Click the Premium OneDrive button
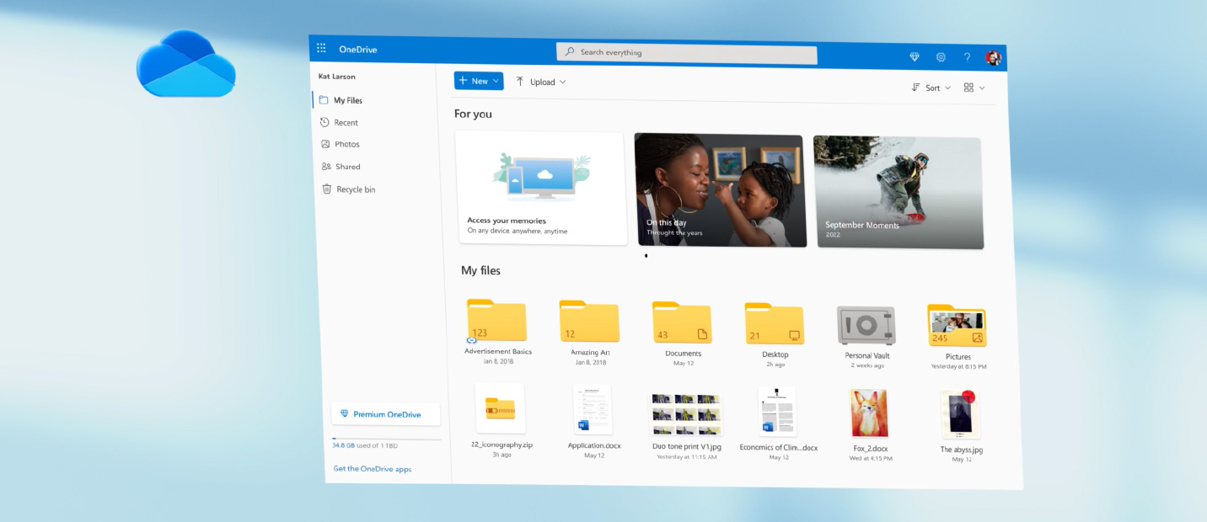Image resolution: width=1207 pixels, height=522 pixels. (x=386, y=414)
